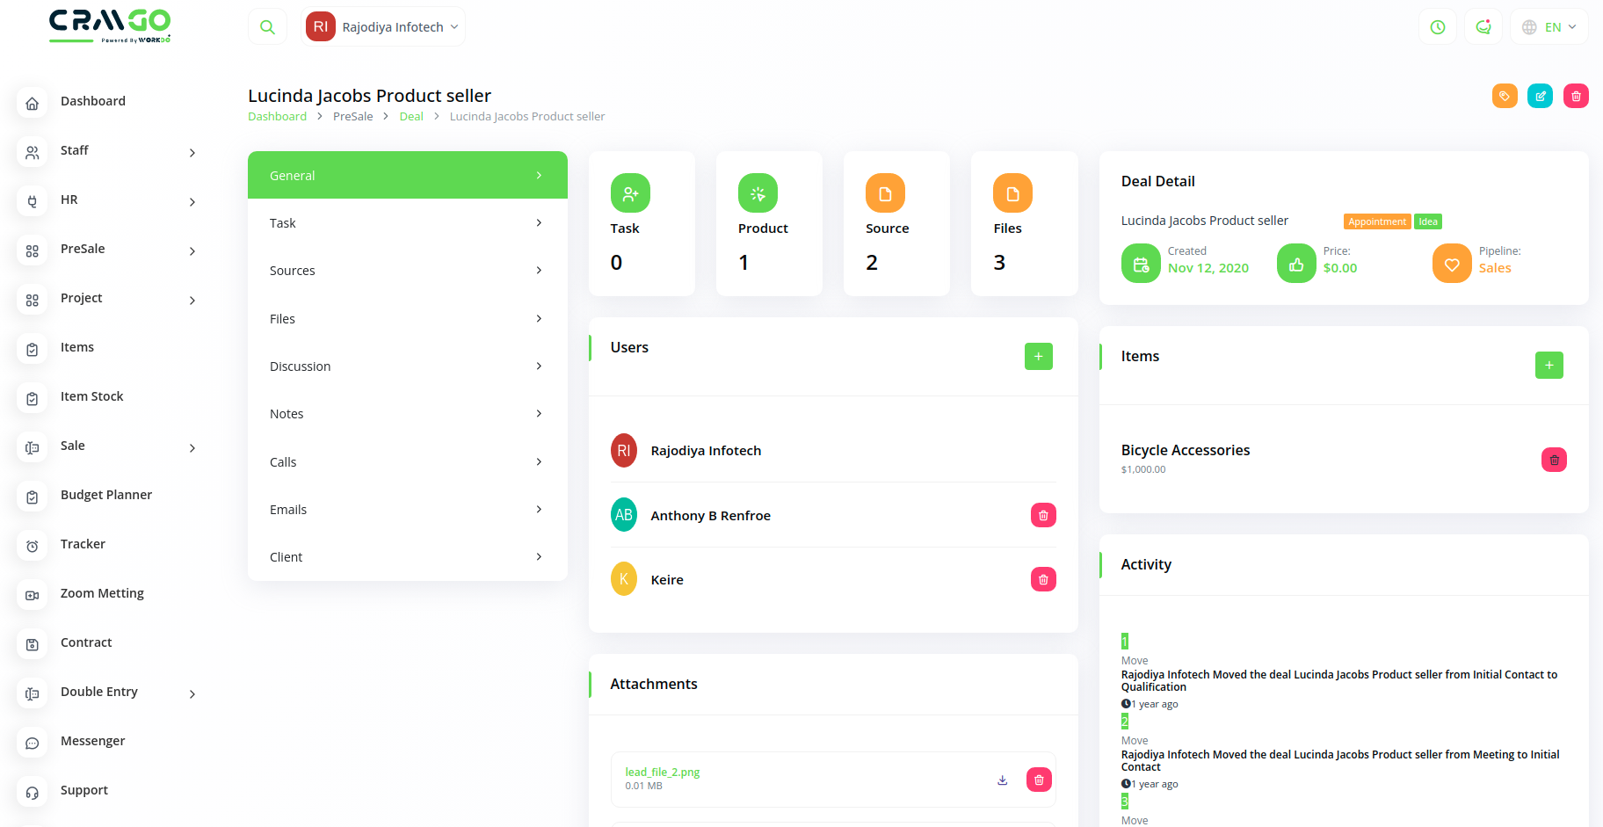Switch to the Client section
This screenshot has width=1603, height=827.
(408, 557)
